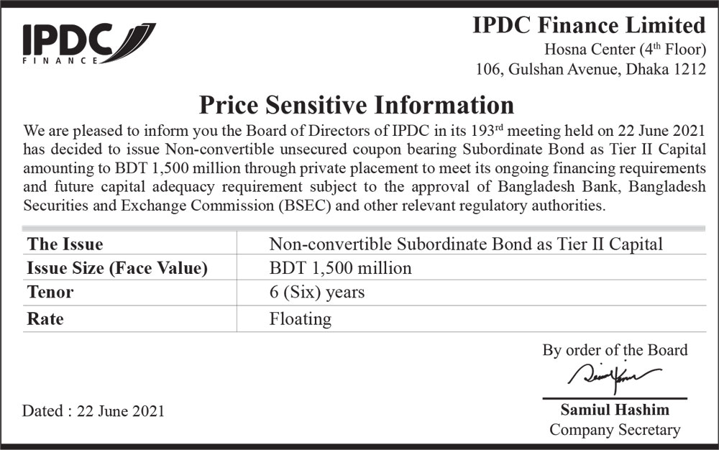Click the "6 (Six) years" value
The width and height of the screenshot is (719, 450).
tap(317, 293)
